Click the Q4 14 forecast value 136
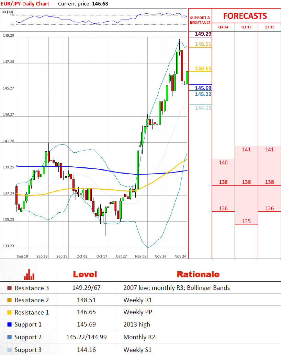This screenshot has width=281, height=355. pos(223,208)
